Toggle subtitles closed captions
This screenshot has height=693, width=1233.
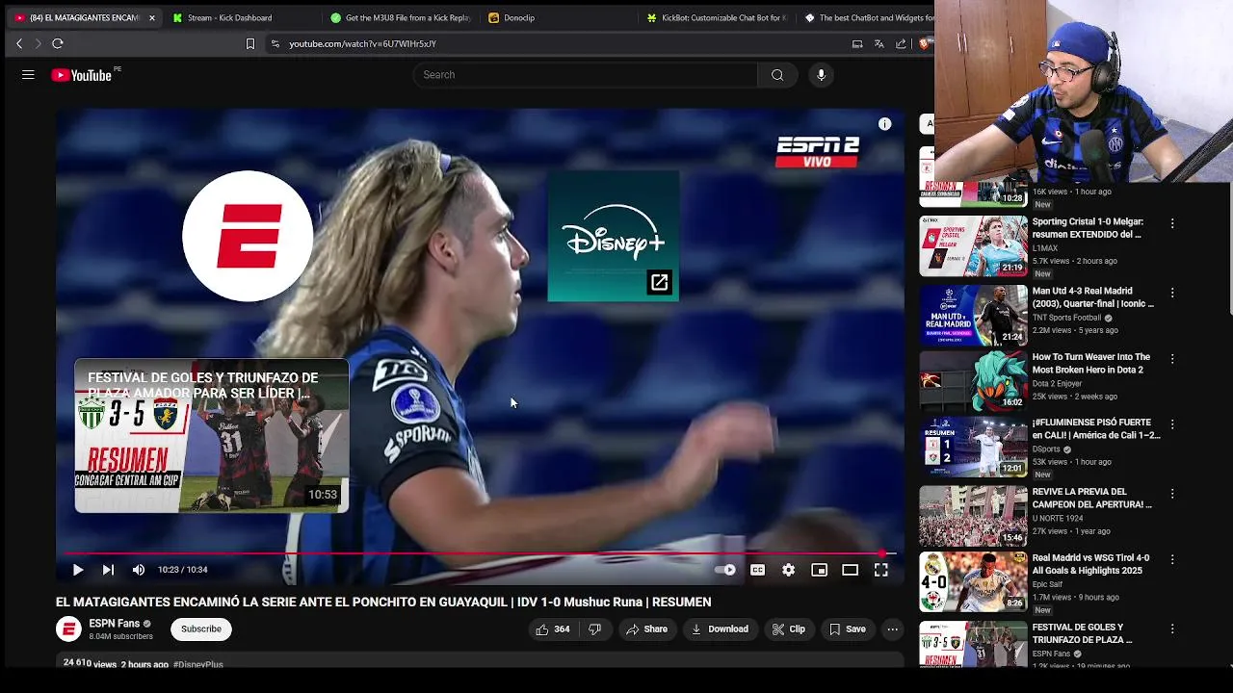click(758, 570)
